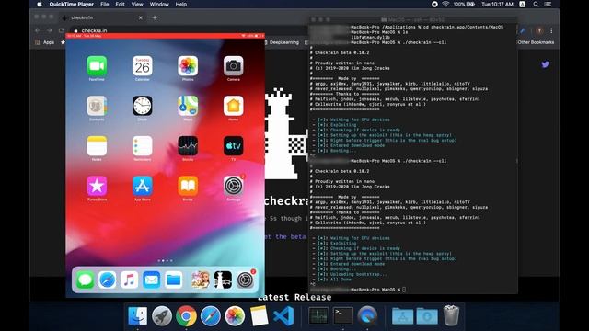Open Maps app on iPad
589x331 pixels.
188,106
